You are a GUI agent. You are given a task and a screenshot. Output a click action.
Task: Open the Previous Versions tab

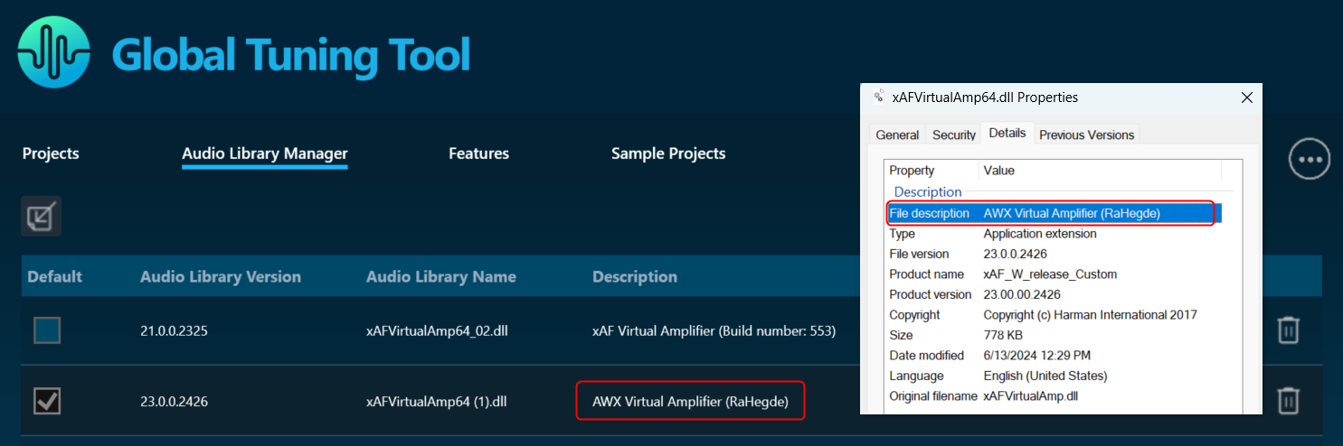[x=1086, y=135]
